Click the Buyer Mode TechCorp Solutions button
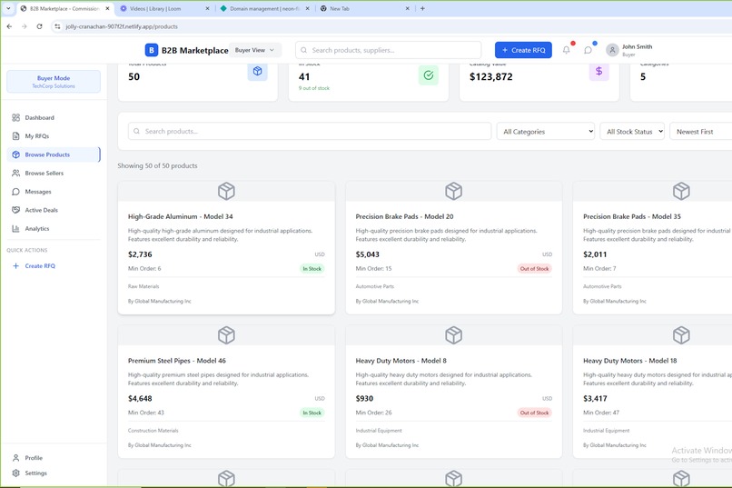This screenshot has height=488, width=732. click(54, 82)
